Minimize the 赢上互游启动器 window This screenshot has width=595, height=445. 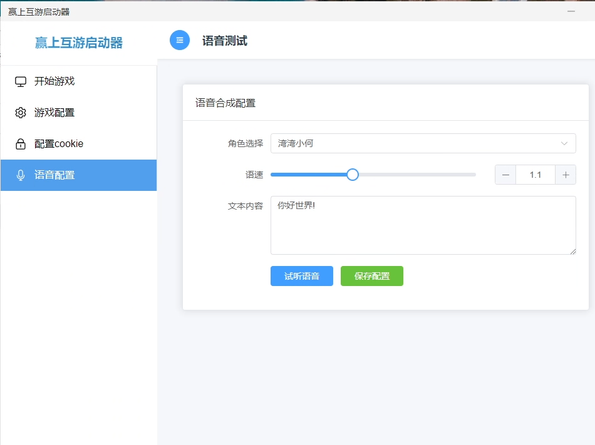(x=571, y=11)
